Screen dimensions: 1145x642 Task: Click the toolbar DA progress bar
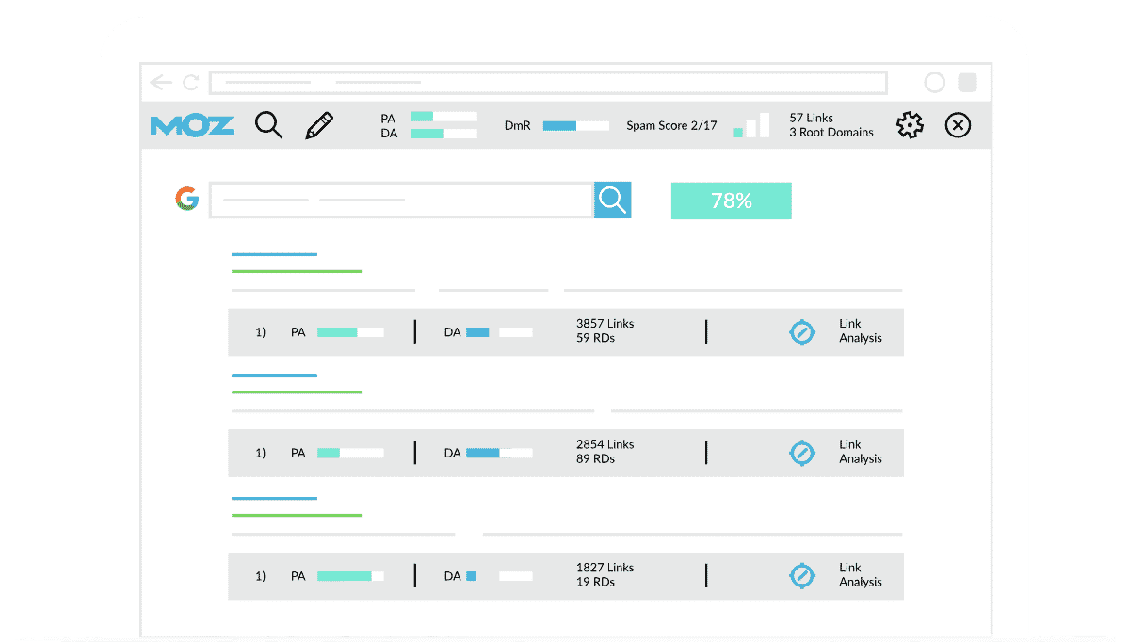pyautogui.click(x=443, y=134)
